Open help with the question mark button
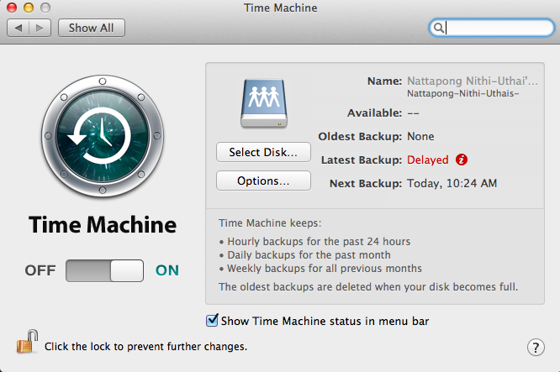Image resolution: width=560 pixels, height=372 pixels. [535, 347]
